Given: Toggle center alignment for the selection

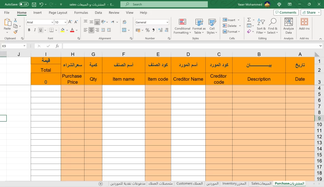Looking at the screenshot, I should (91, 30).
